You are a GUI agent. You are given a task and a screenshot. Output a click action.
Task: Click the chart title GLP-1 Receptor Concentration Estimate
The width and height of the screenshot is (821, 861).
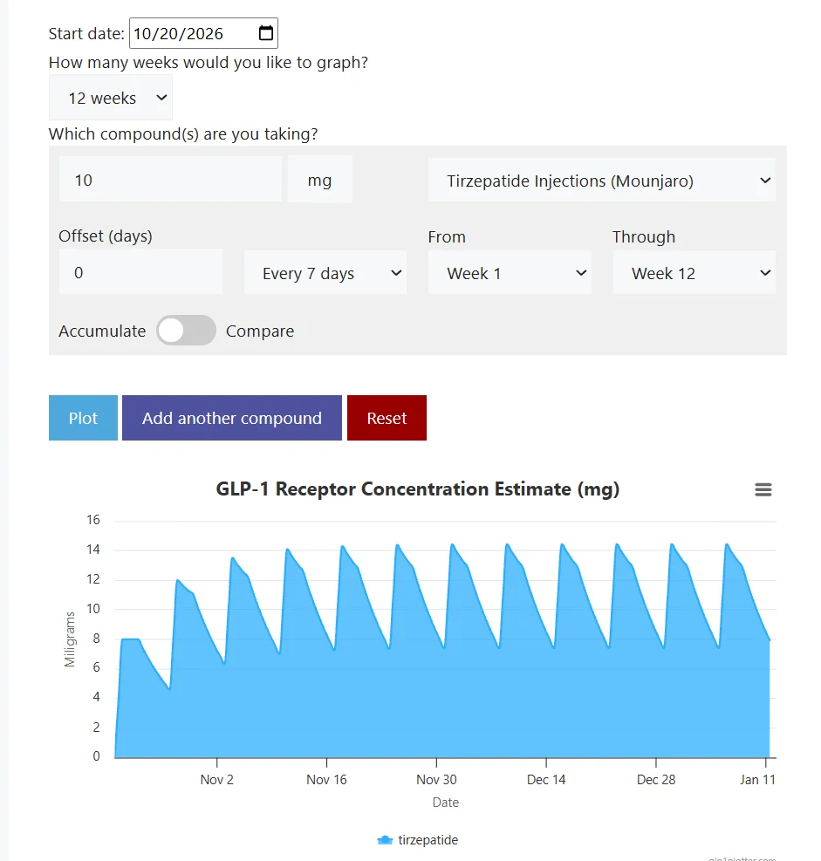point(417,489)
